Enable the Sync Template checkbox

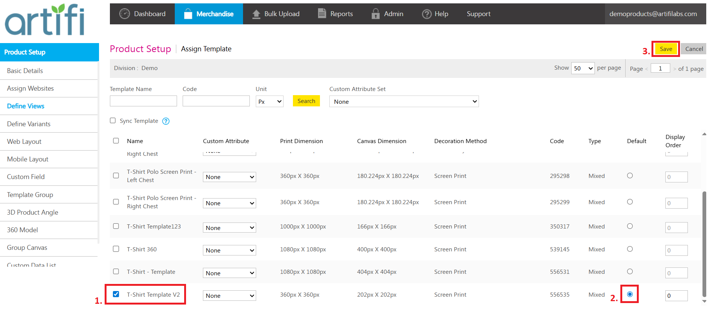tap(113, 121)
